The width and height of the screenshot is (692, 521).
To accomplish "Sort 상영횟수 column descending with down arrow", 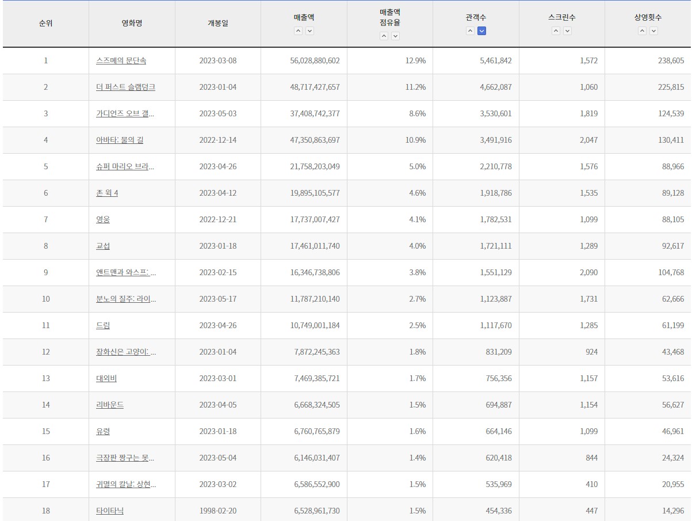I will 653,31.
